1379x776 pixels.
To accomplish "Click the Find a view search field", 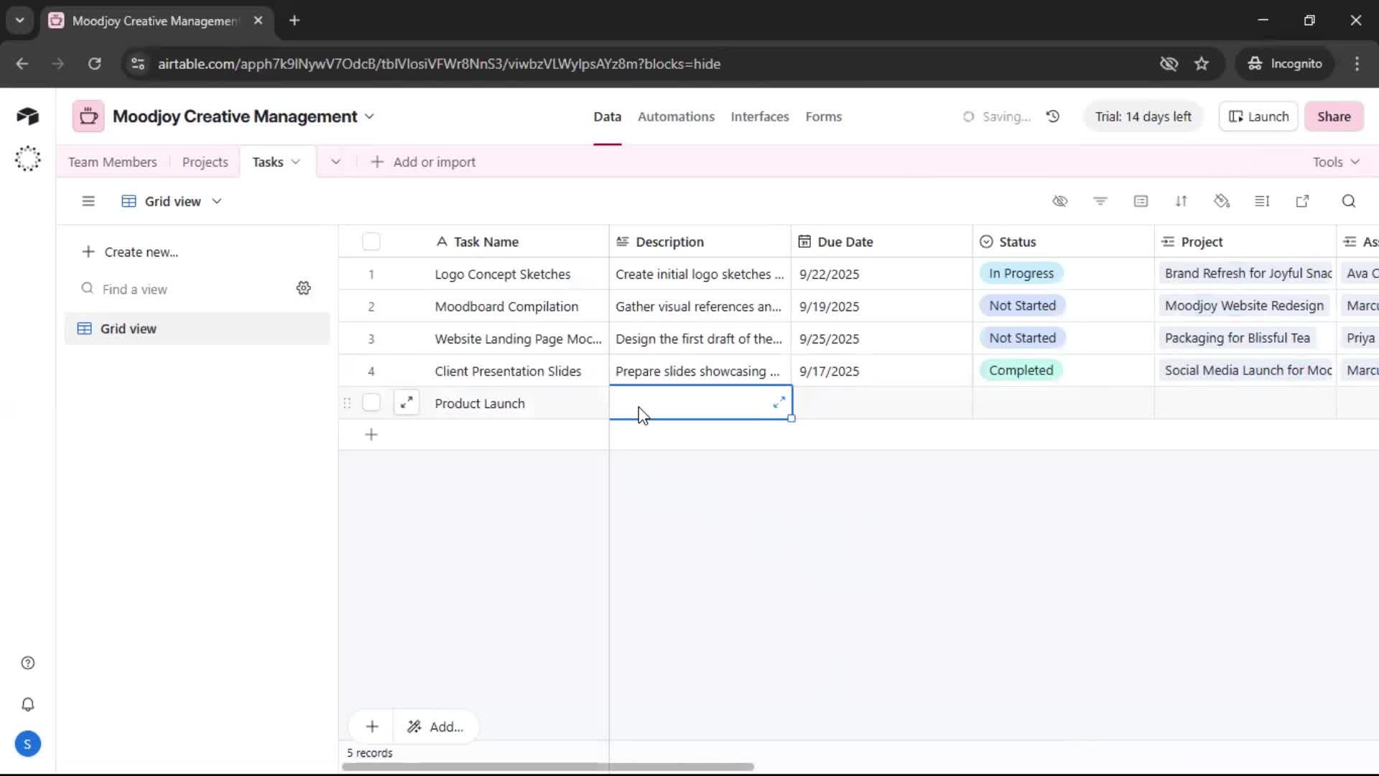I will (183, 289).
